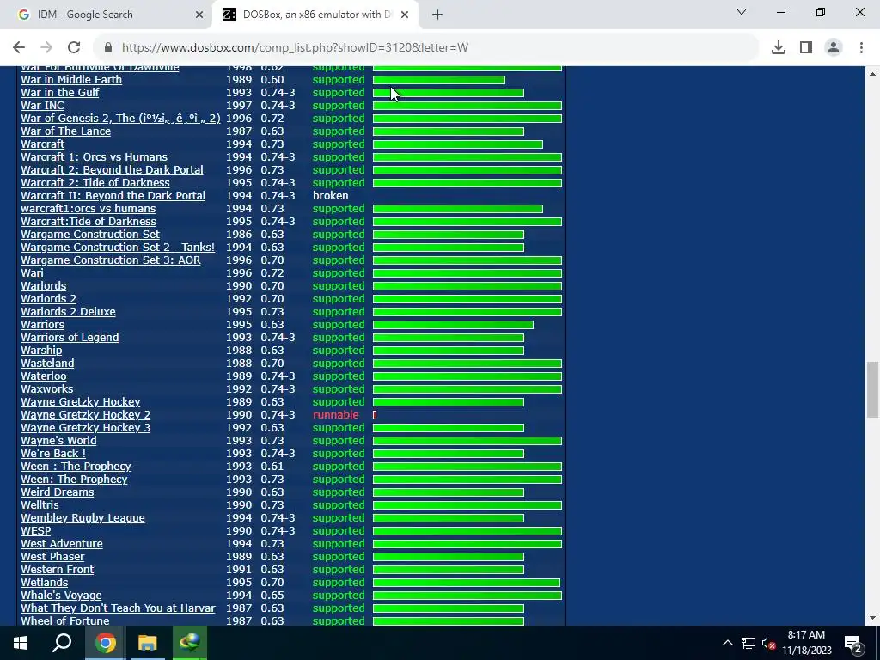Click the red 'runnable' status text

336,415
